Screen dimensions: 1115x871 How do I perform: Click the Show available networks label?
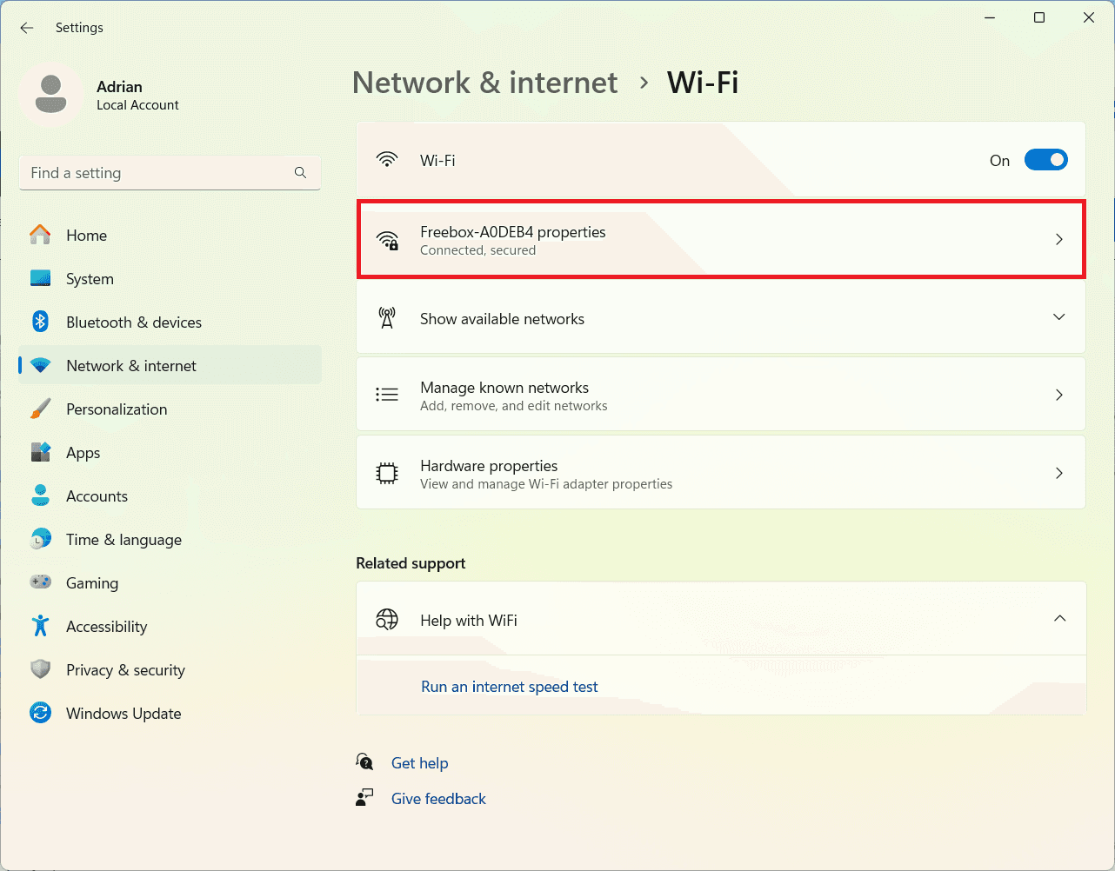click(502, 319)
